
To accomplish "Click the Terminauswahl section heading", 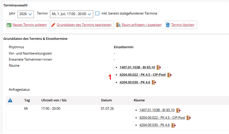I will point(15,5).
